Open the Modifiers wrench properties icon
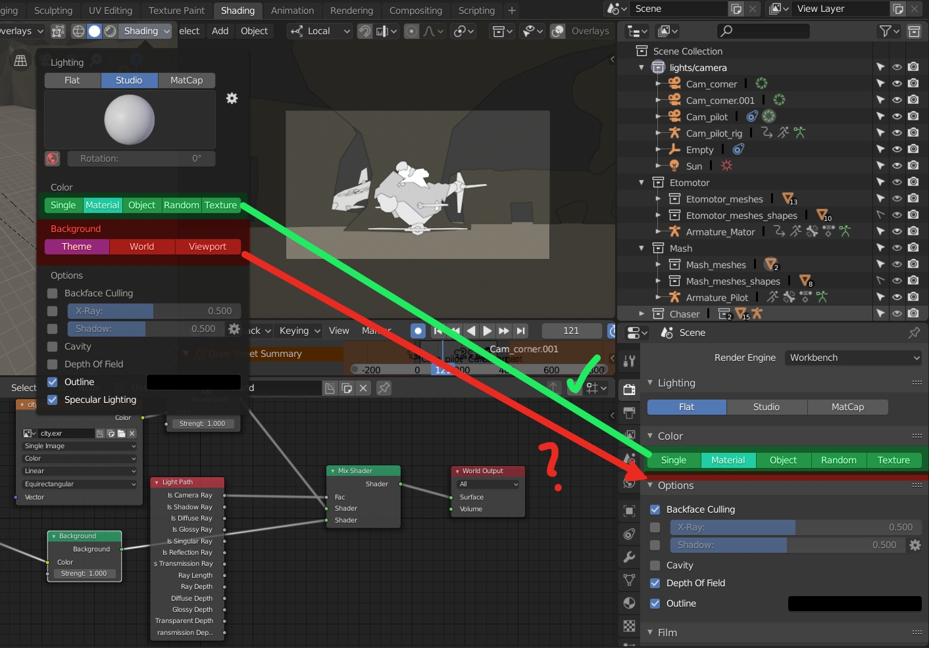The image size is (929, 648). (x=630, y=557)
